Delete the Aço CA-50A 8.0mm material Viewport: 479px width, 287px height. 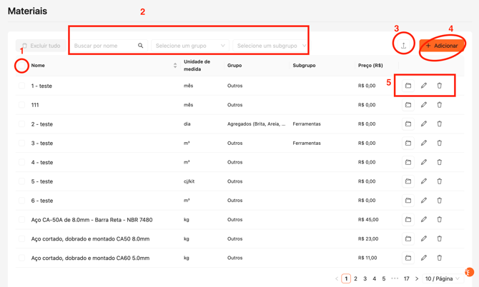tap(440, 220)
